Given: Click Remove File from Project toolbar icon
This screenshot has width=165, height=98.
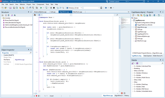Looking at the screenshot, I should (23, 8).
